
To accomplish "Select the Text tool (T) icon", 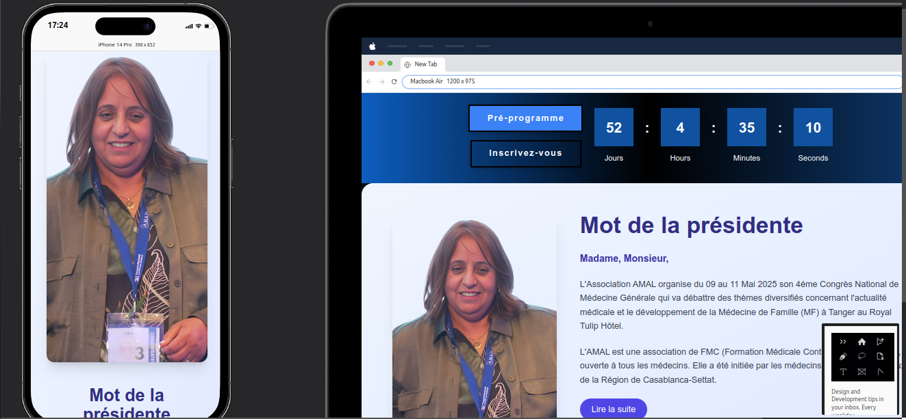I will pos(843,372).
